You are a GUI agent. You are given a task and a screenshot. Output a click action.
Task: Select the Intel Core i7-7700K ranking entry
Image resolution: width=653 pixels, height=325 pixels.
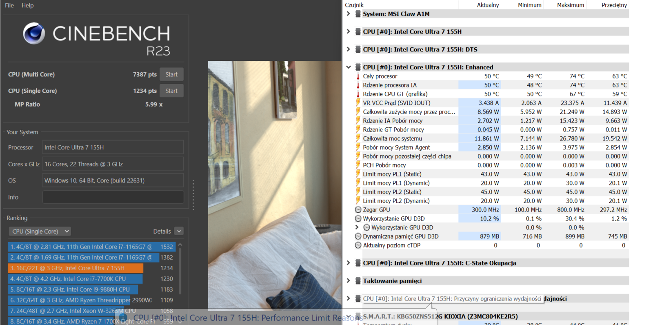(x=76, y=279)
